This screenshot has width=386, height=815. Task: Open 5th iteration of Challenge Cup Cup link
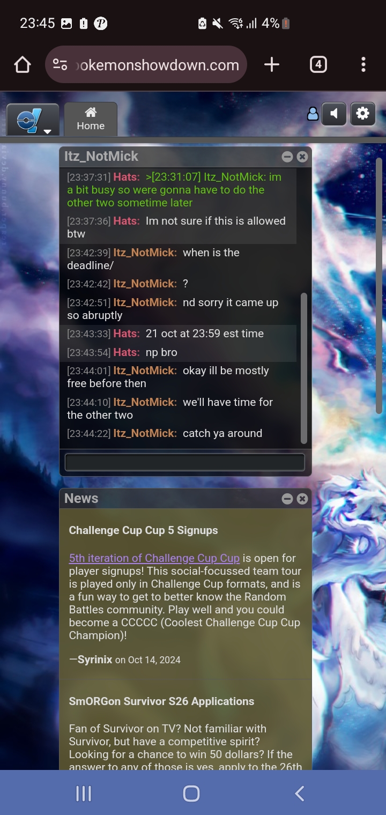pos(154,558)
